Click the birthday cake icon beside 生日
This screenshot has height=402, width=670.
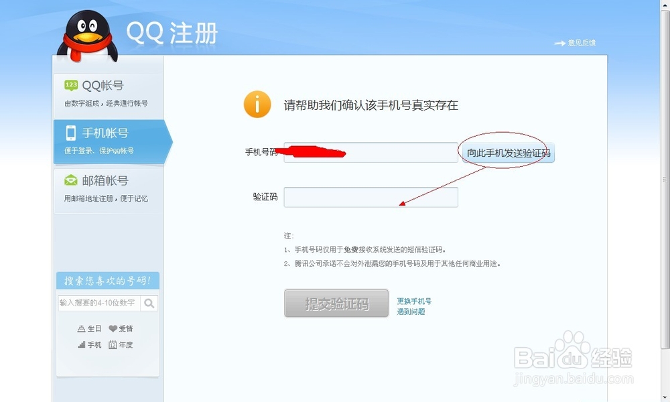81,328
